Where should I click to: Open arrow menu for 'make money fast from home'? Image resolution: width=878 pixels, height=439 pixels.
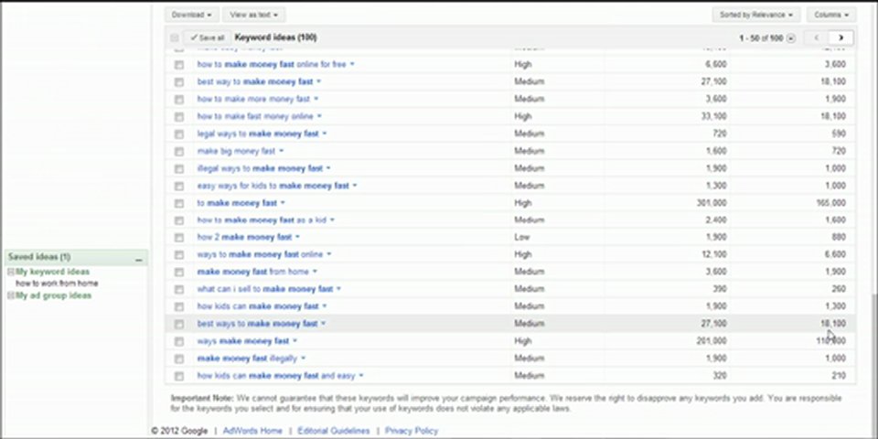pyautogui.click(x=315, y=273)
